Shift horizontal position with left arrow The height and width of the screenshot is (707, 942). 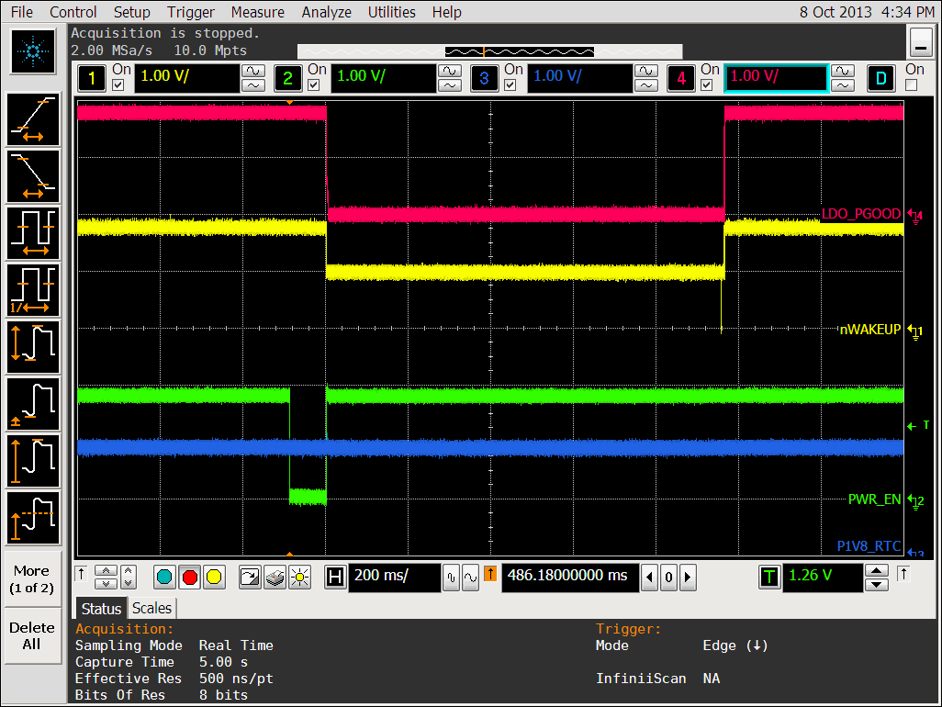(x=649, y=578)
